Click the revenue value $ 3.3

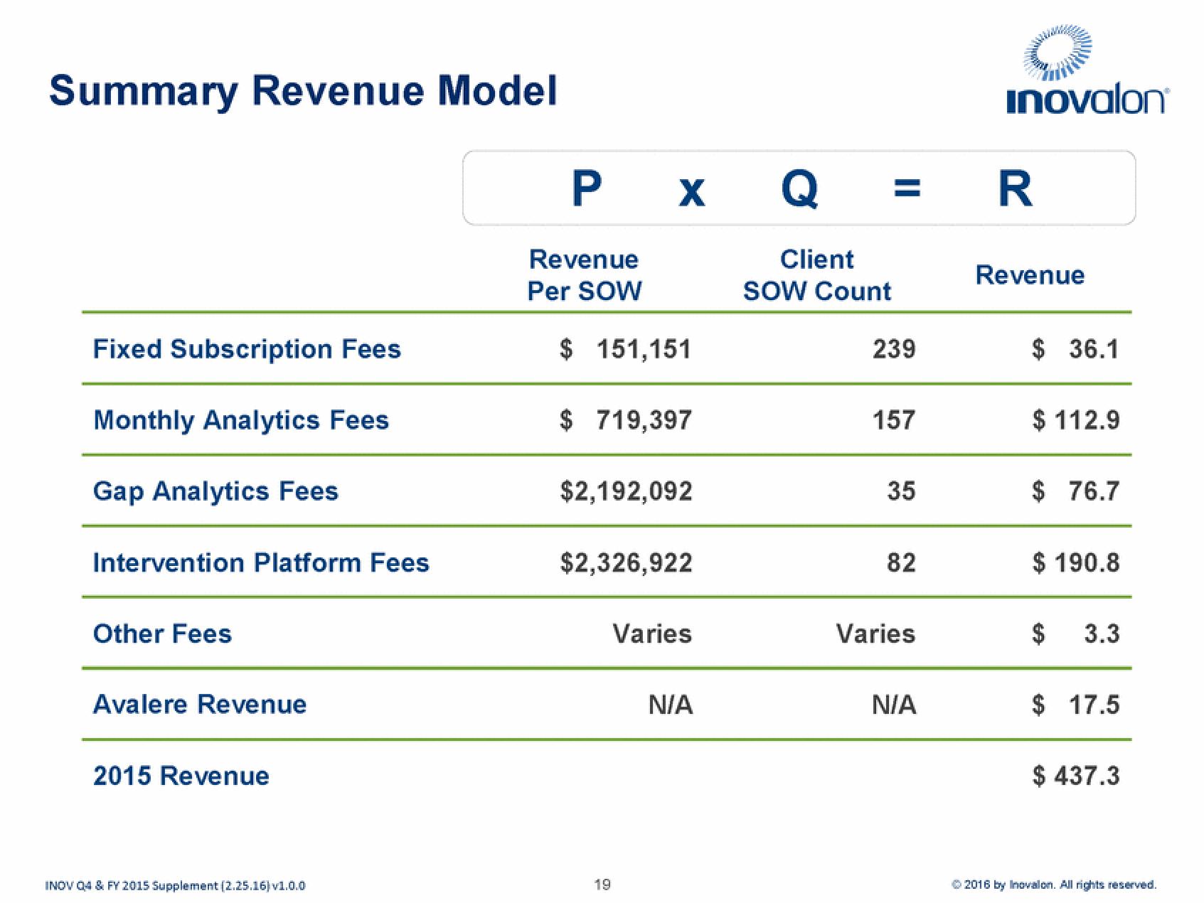[x=1076, y=634]
